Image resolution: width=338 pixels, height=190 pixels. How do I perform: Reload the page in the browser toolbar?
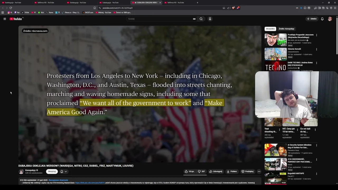point(11,8)
